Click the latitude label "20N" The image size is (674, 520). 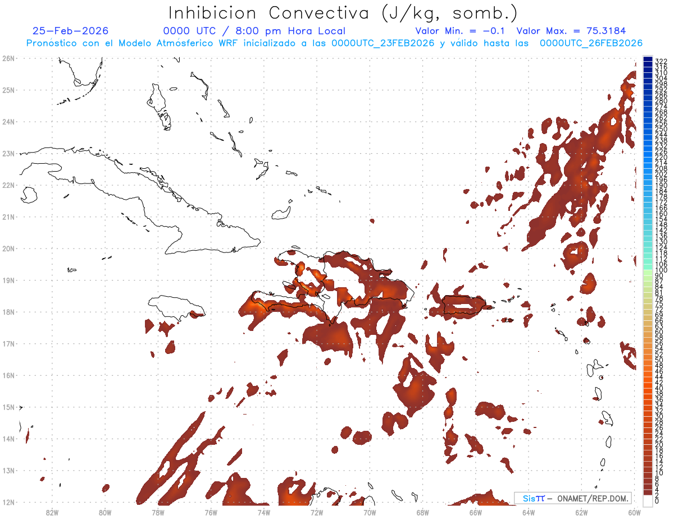(8, 248)
